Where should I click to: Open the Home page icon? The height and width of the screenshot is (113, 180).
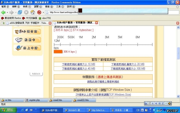(33, 12)
